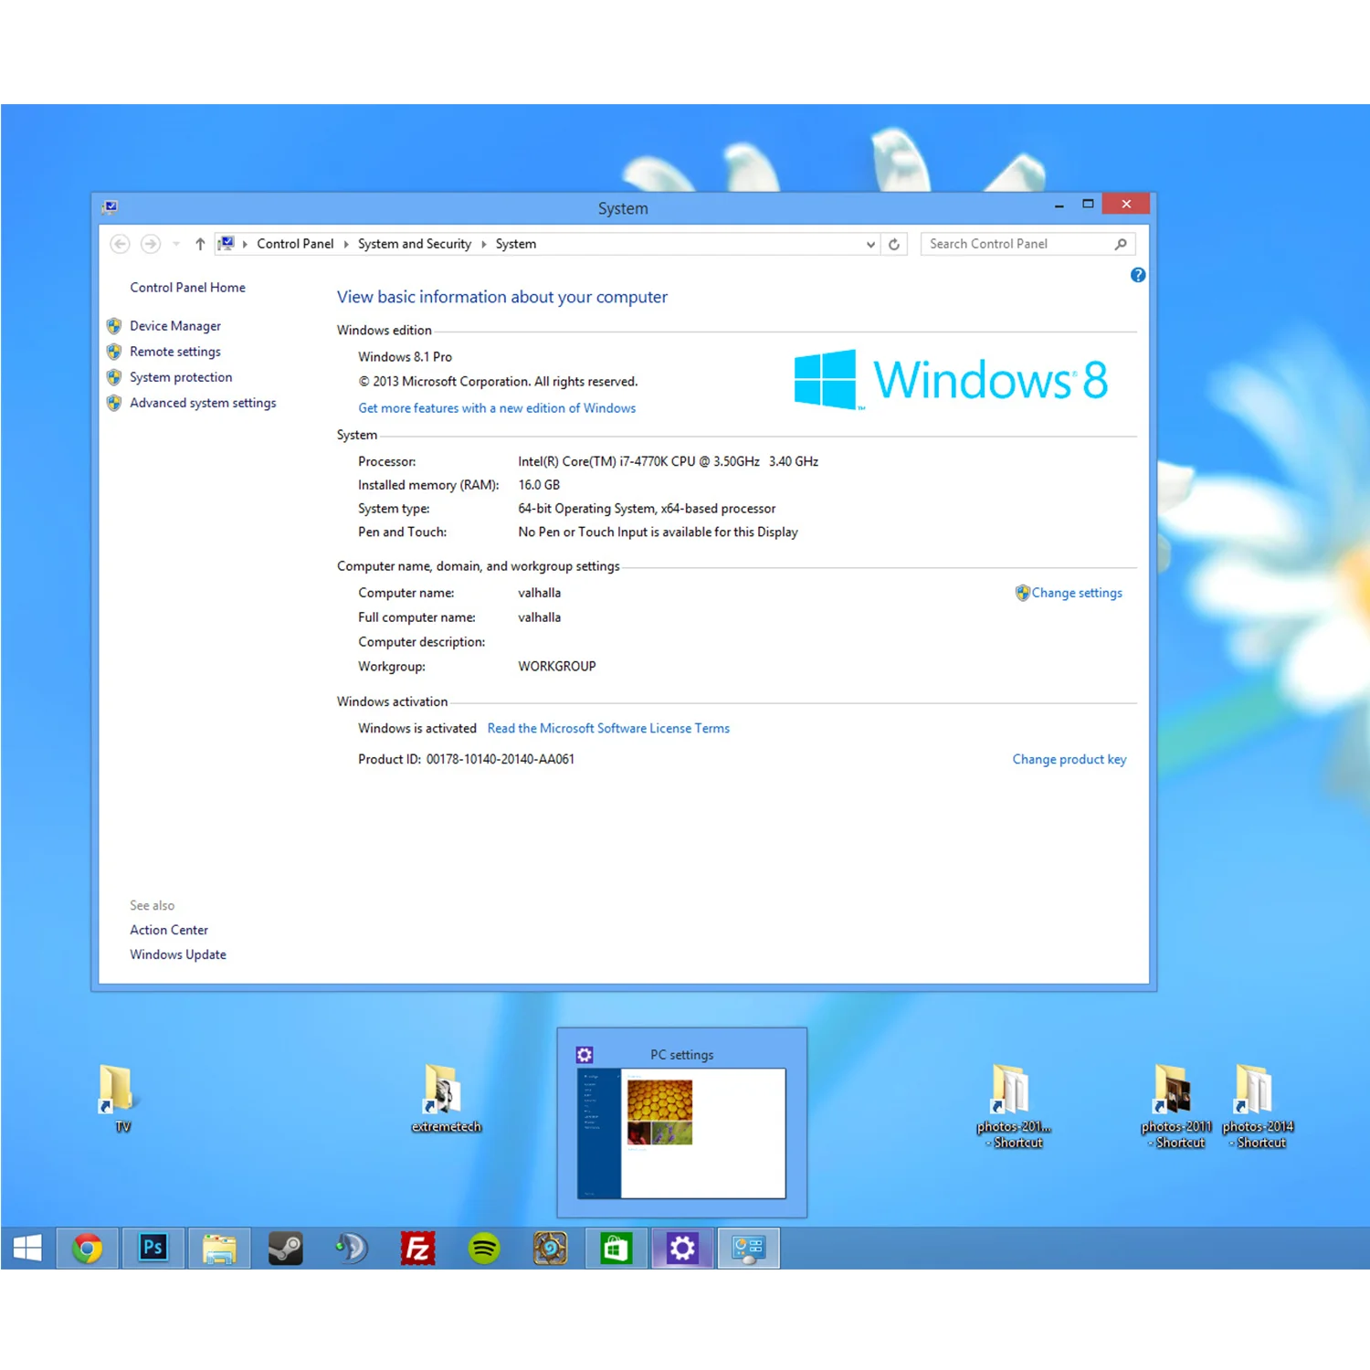Click the Forward arrow in System window

pos(151,244)
